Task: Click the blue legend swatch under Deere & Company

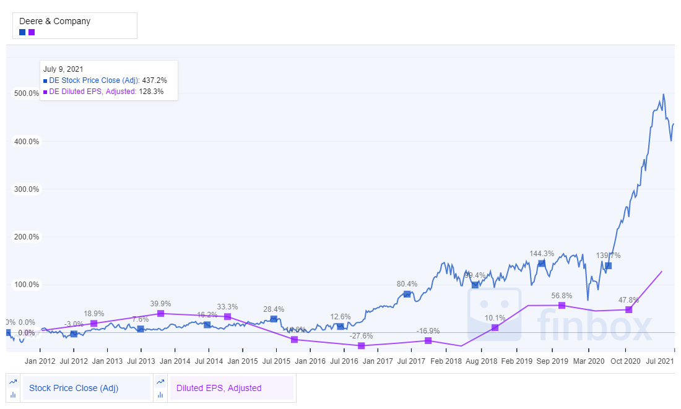Action: pos(22,32)
